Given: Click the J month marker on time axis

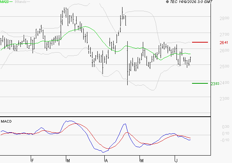Looking at the screenshot, I should (176, 160).
